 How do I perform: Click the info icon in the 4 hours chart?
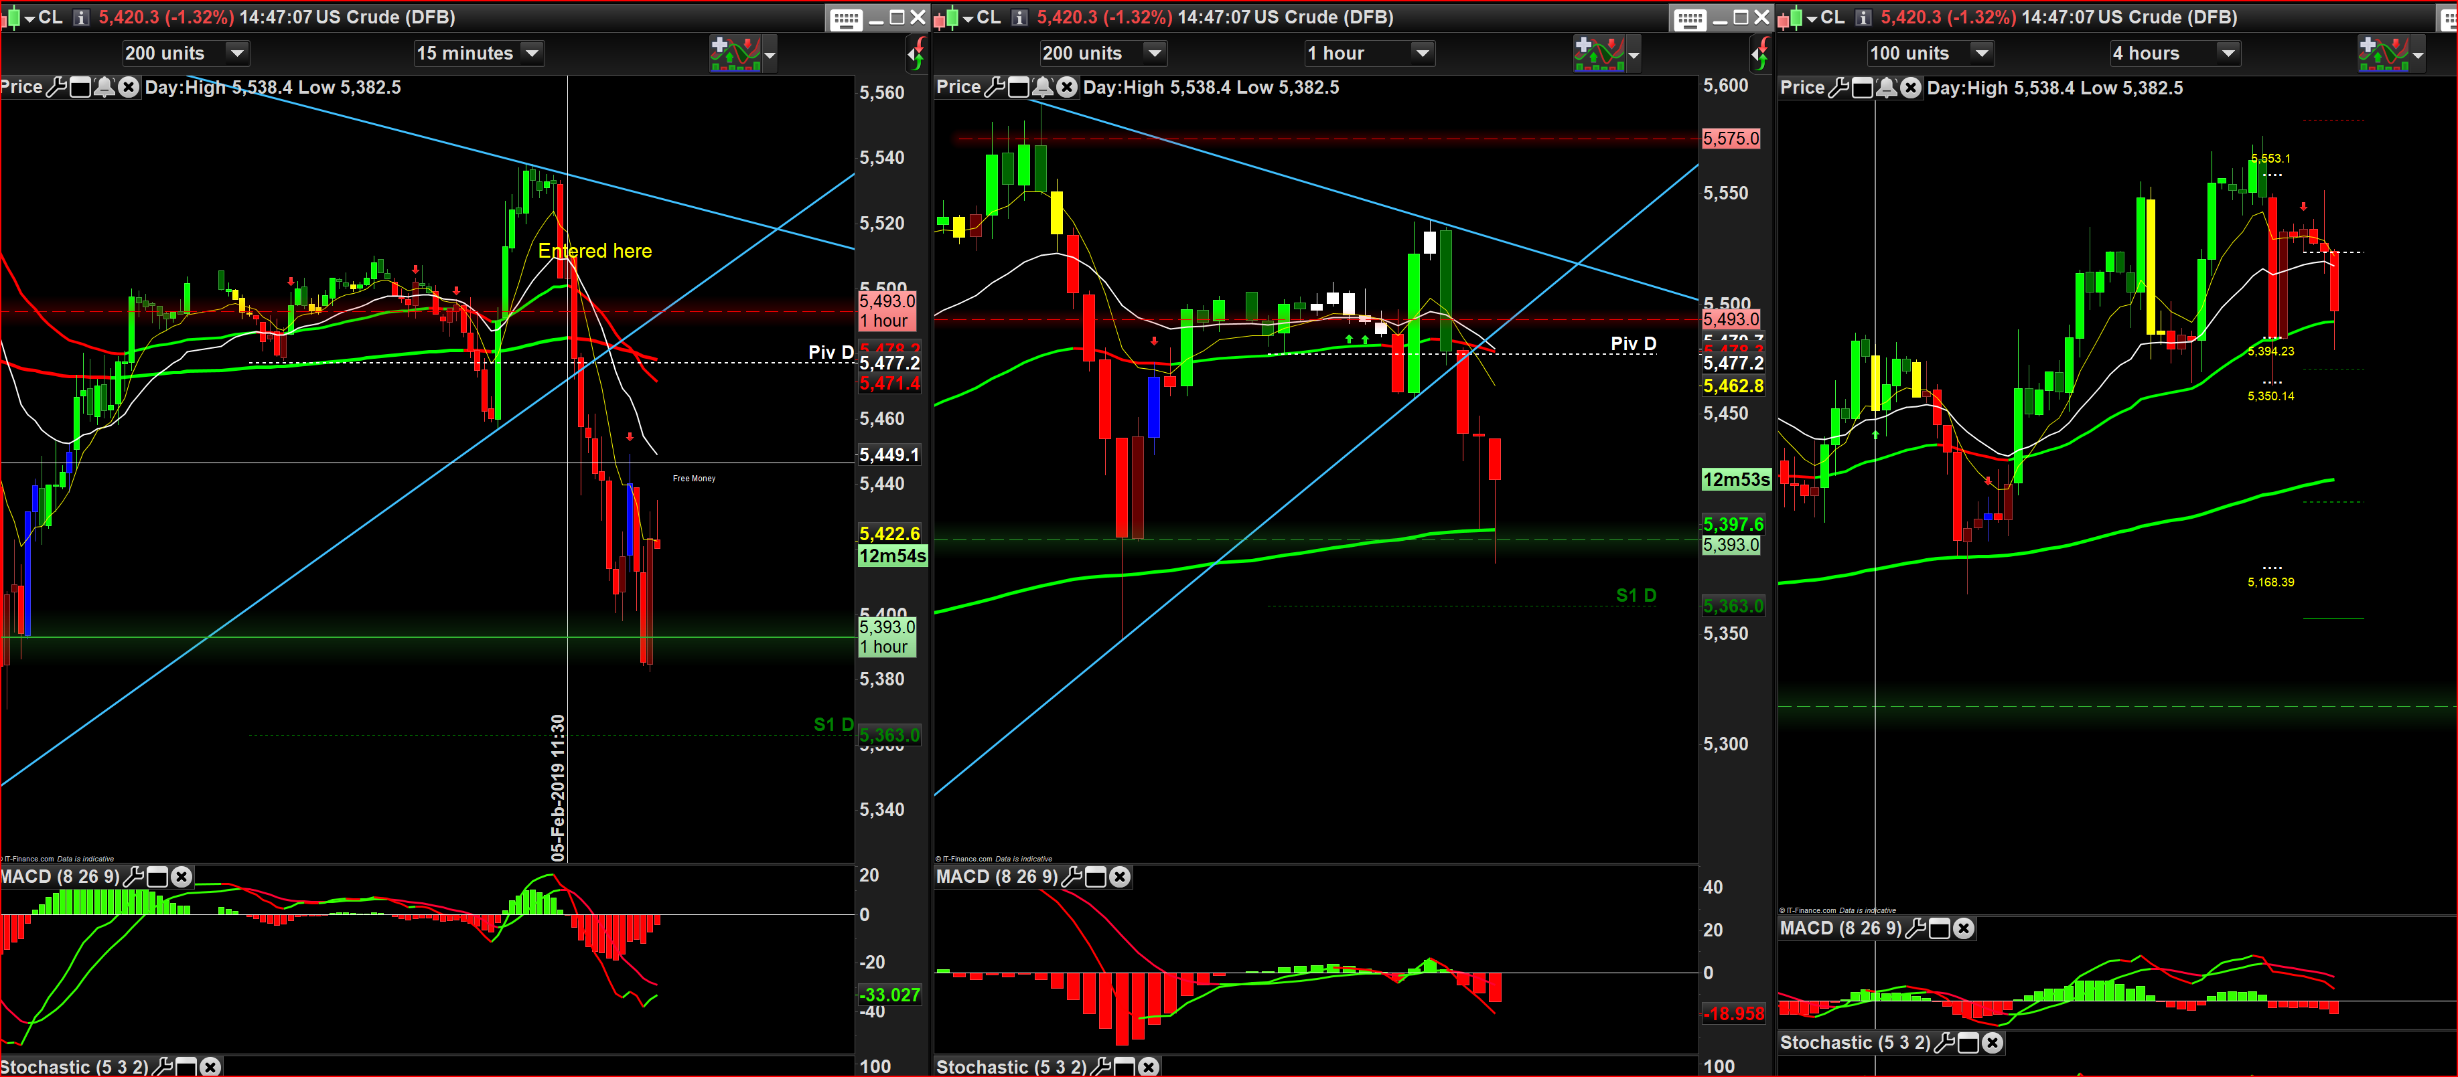(x=1863, y=17)
